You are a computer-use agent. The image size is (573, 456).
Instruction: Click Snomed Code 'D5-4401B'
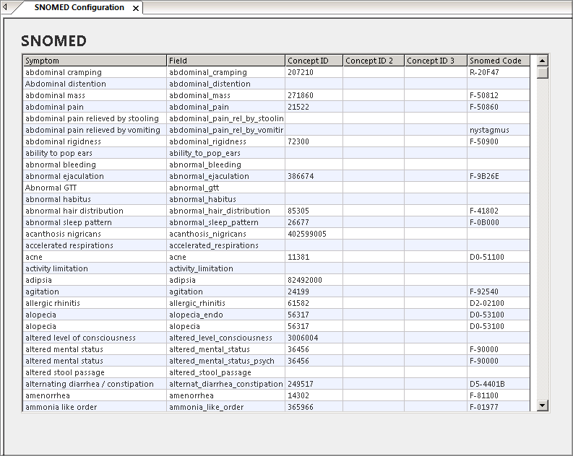pyautogui.click(x=499, y=384)
